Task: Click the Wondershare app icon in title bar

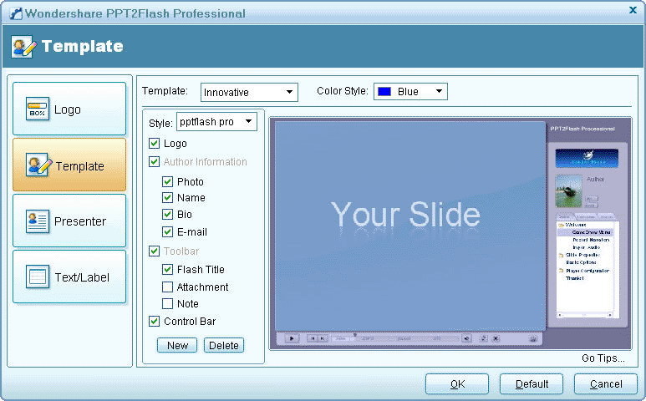Action: coord(16,13)
